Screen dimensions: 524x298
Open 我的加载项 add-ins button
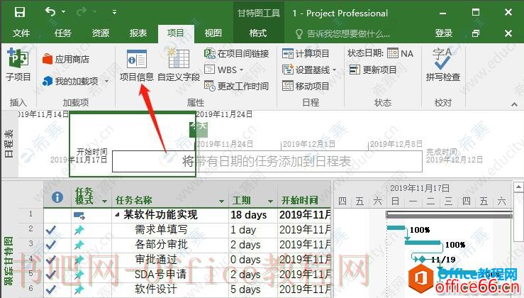pyautogui.click(x=70, y=81)
